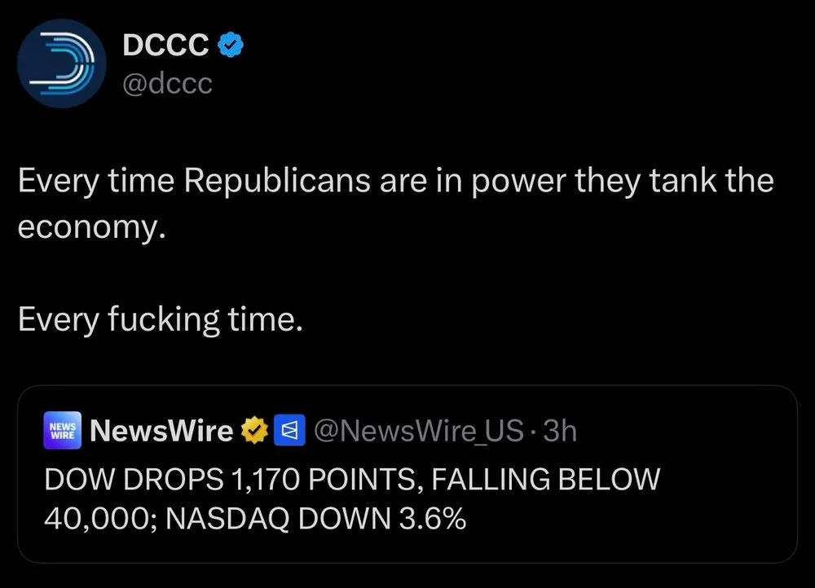Click NewsWire's gold verified checkmark
Image resolution: width=815 pixels, height=588 pixels.
pyautogui.click(x=255, y=431)
